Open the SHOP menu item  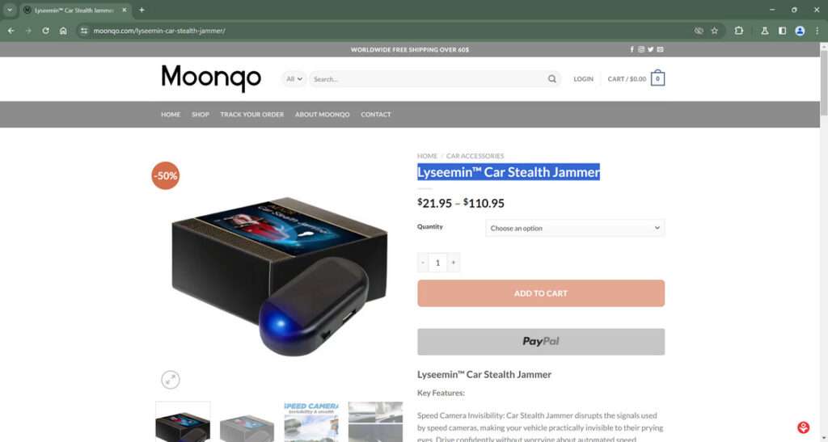[x=201, y=115]
